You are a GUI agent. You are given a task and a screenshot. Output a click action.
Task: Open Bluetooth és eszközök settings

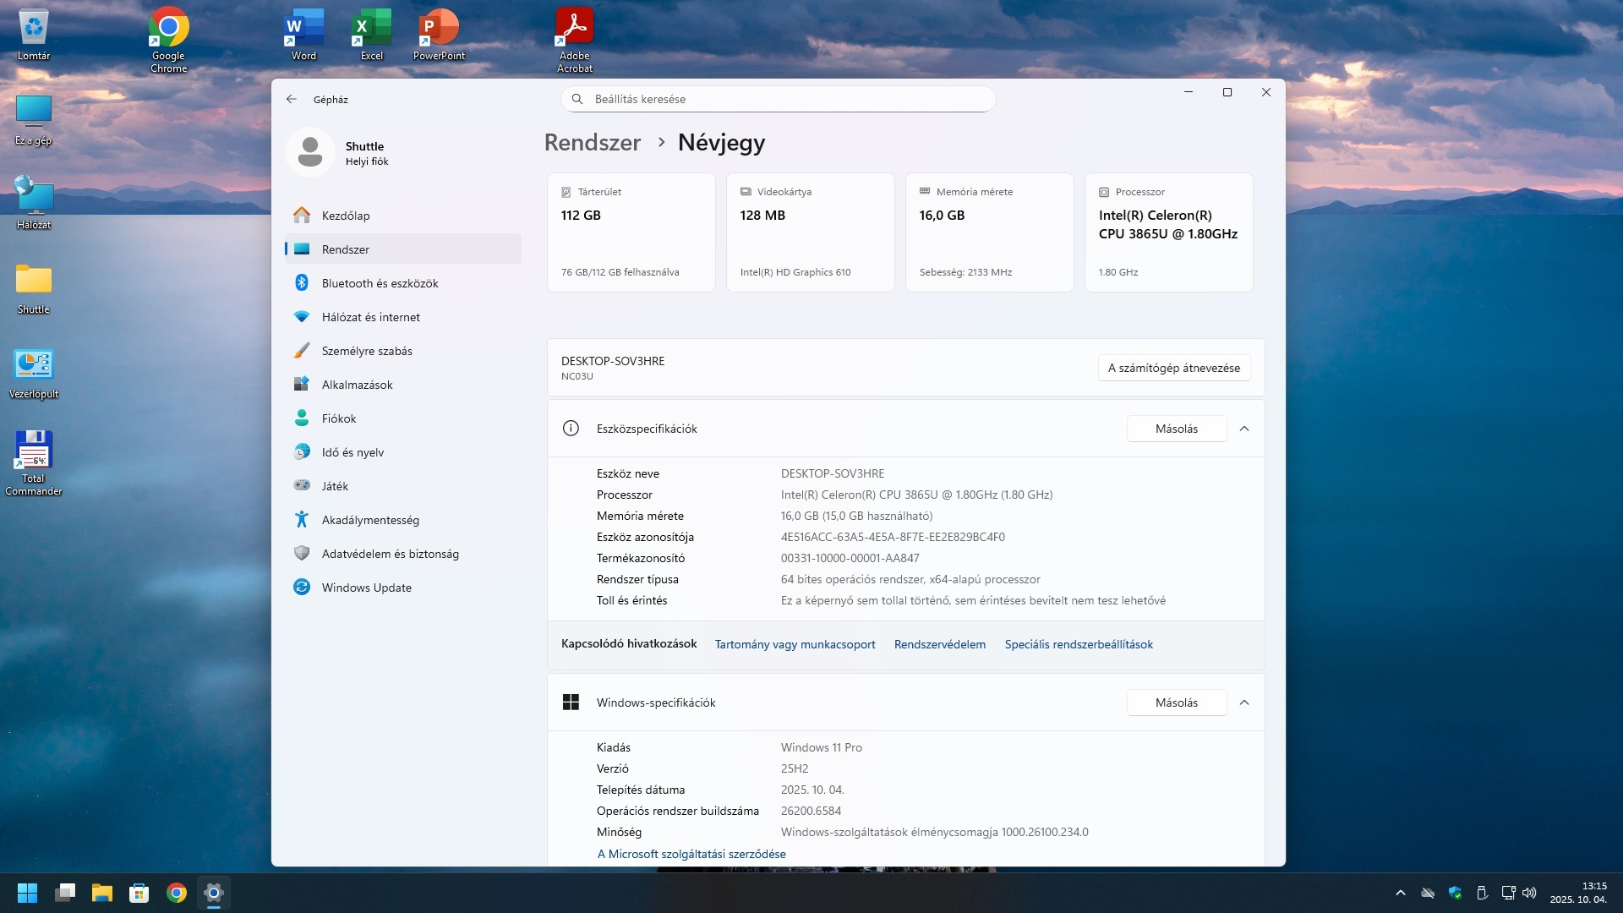pos(380,283)
